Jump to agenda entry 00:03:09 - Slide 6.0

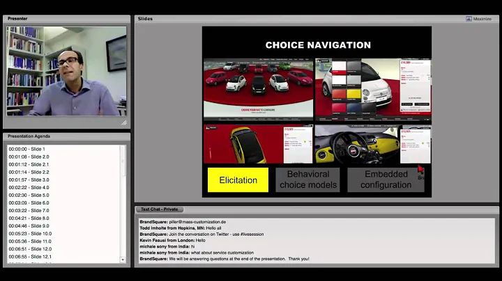pyautogui.click(x=29, y=203)
